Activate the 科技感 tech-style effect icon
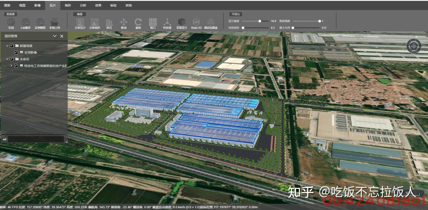 coord(167,23)
